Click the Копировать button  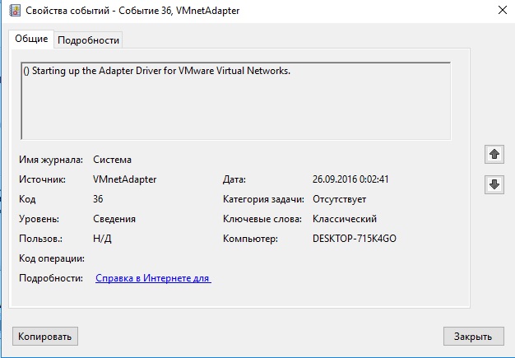[x=45, y=337]
